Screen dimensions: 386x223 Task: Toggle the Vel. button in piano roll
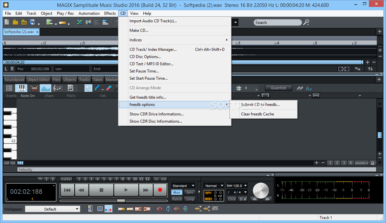(13, 163)
